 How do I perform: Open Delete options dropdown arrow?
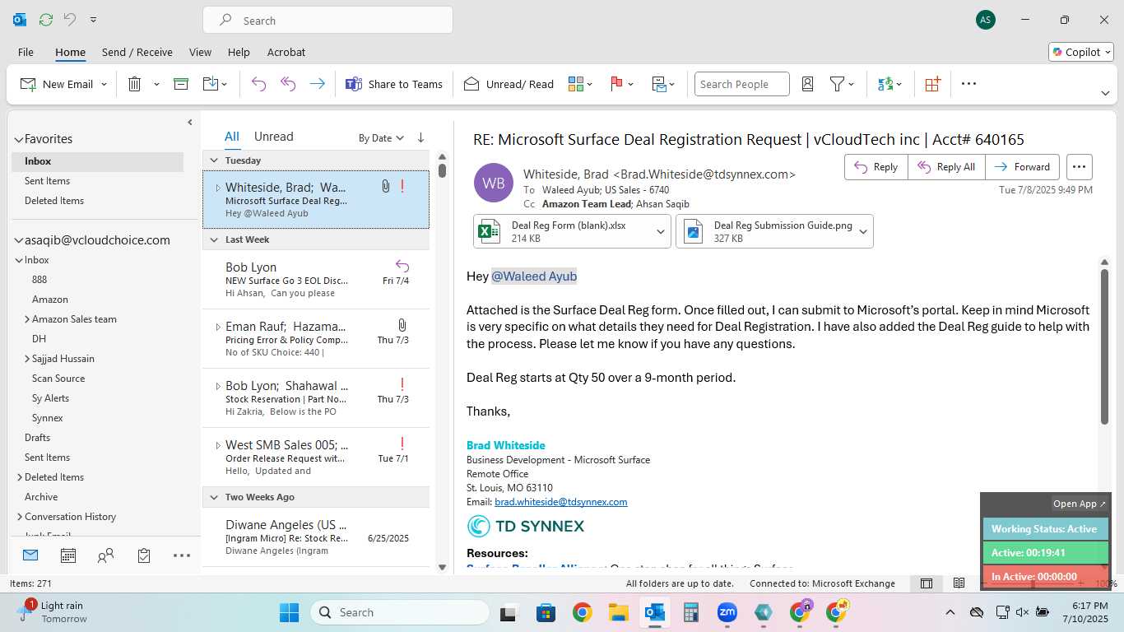pyautogui.click(x=156, y=84)
